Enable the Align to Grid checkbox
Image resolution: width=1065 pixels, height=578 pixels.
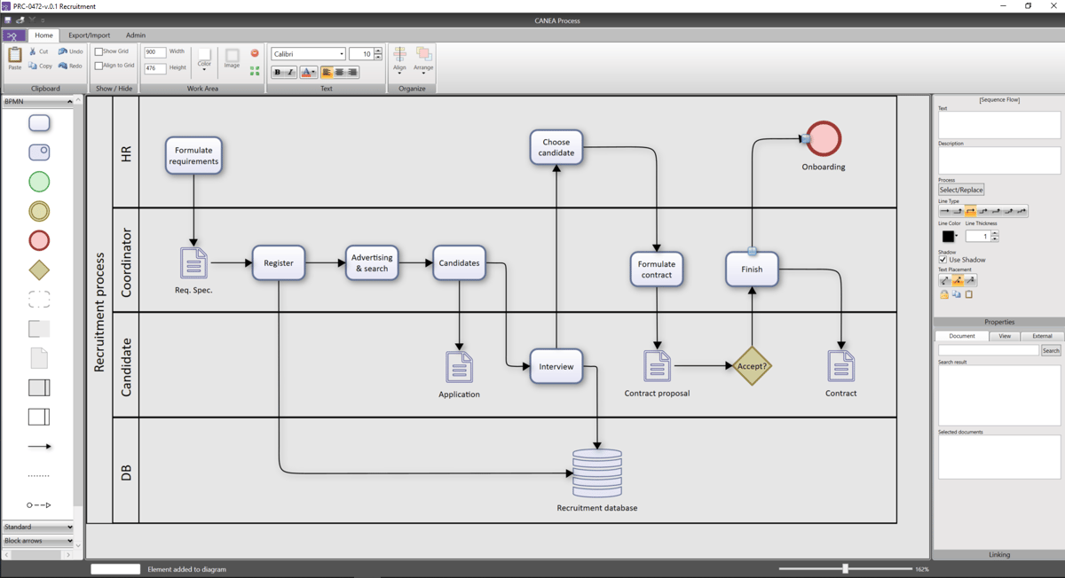100,64
